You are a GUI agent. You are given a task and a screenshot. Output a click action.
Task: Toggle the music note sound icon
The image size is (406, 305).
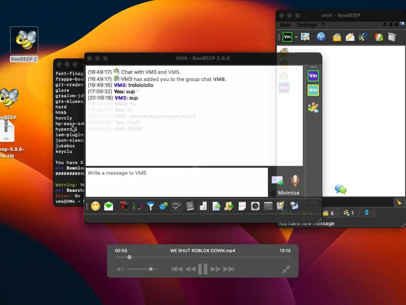[x=203, y=206]
